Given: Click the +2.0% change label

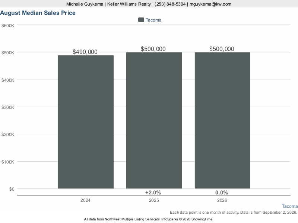Looking at the screenshot, I should pyautogui.click(x=153, y=193).
